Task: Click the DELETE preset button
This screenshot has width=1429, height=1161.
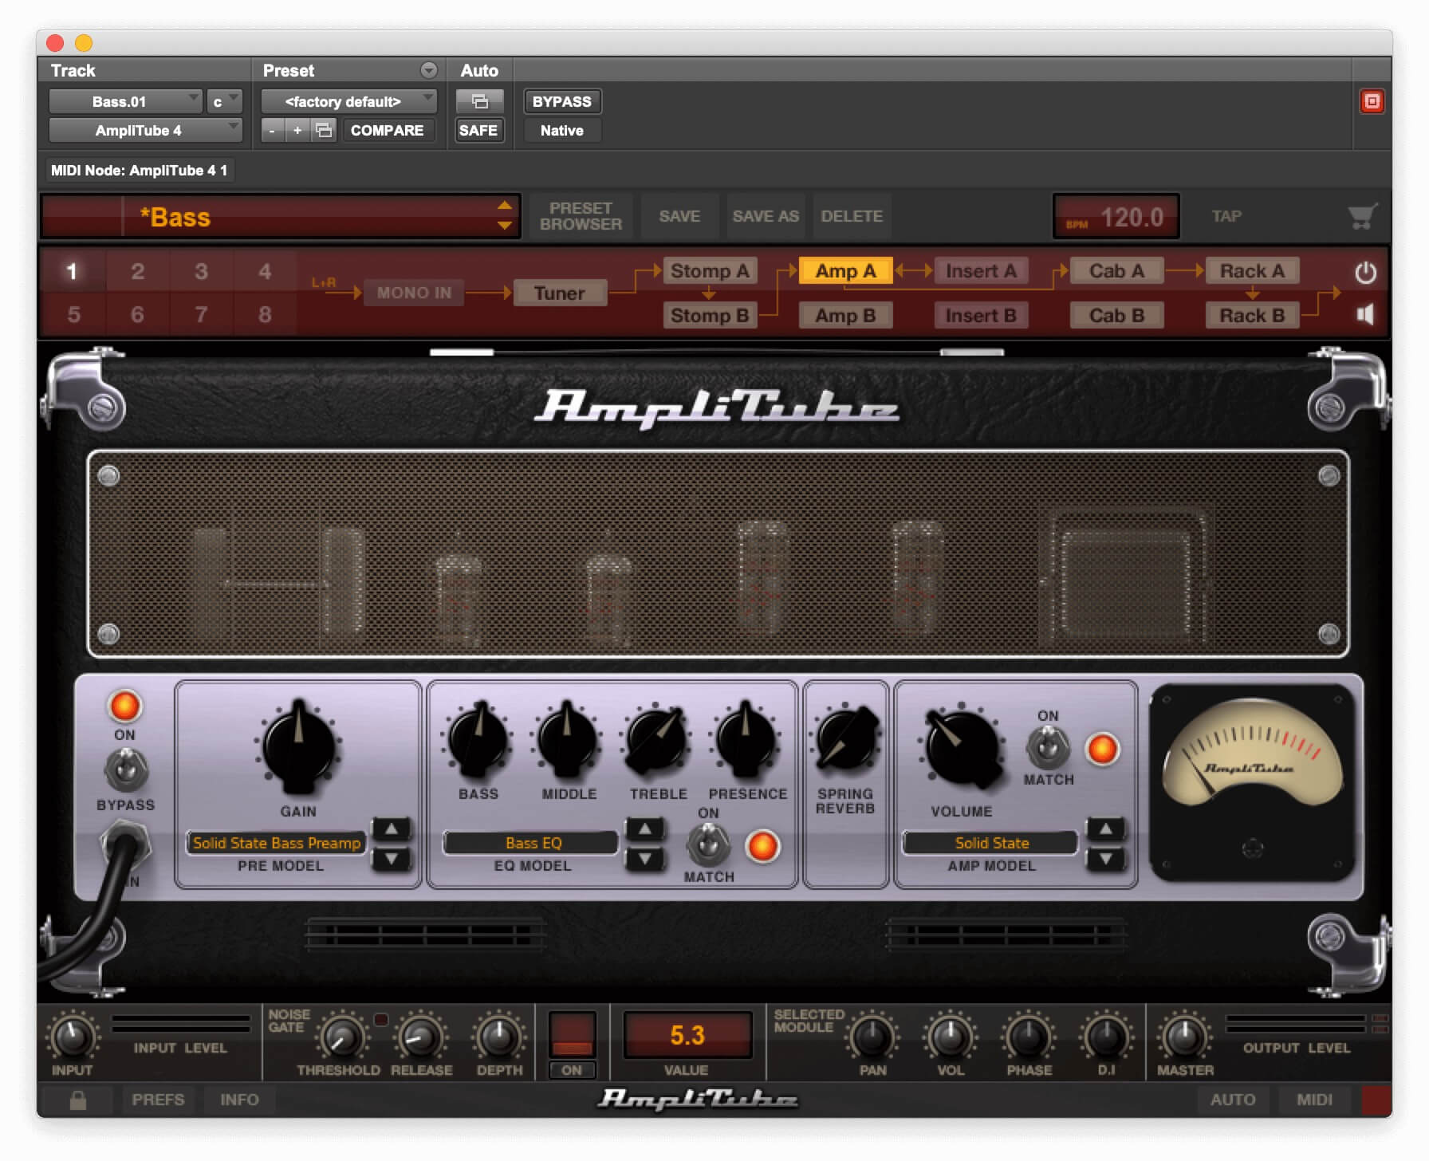Action: (x=852, y=216)
